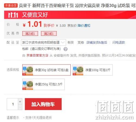The height and width of the screenshot is (122, 136).
Task: Select 净重250g 可泡2.5斤 specification
Action: (44, 84)
